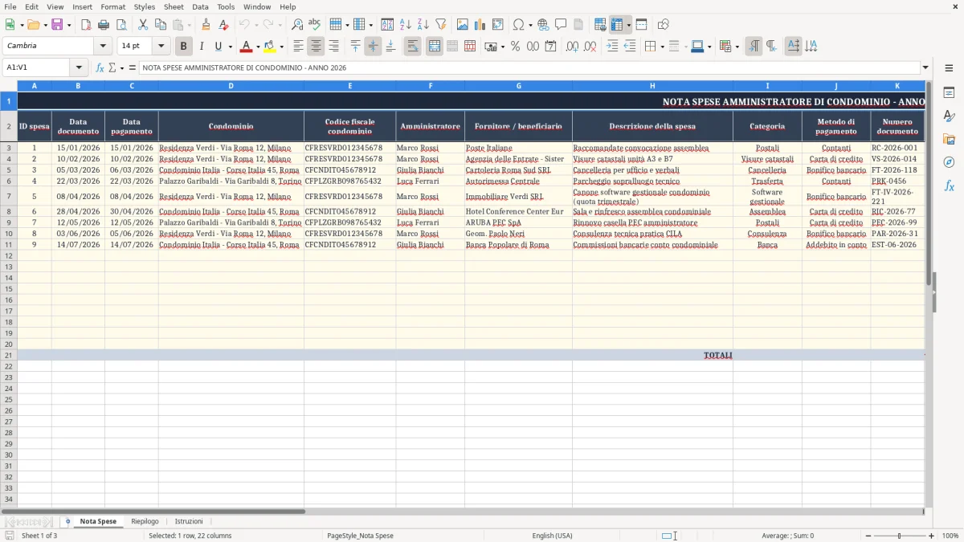Expand the formula bar arrow
The image size is (964, 542).
point(925,67)
